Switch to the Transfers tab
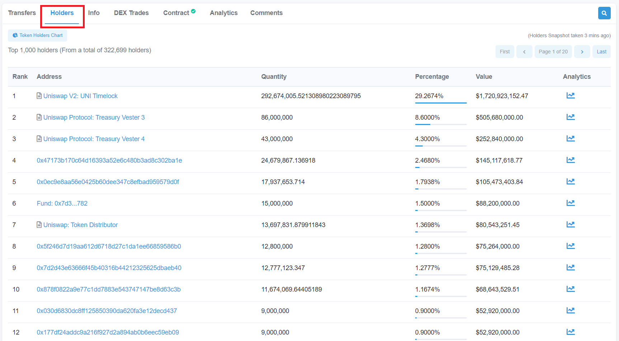The image size is (619, 341). [x=22, y=13]
